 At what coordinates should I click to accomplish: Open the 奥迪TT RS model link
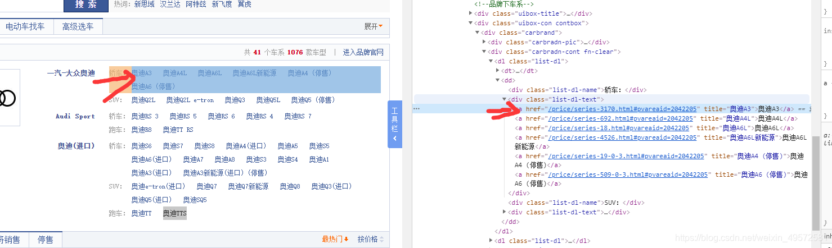(178, 130)
